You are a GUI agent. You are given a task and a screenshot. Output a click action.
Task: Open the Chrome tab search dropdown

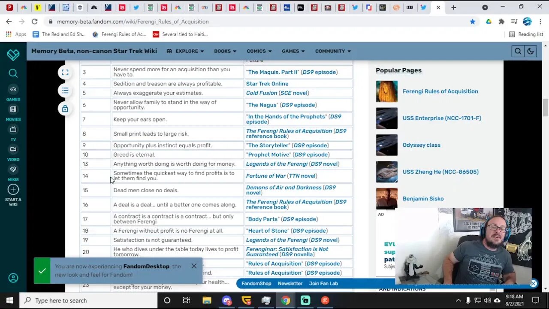point(485,7)
